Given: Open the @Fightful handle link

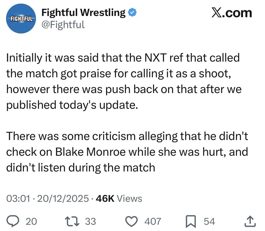Looking at the screenshot, I should [x=63, y=25].
